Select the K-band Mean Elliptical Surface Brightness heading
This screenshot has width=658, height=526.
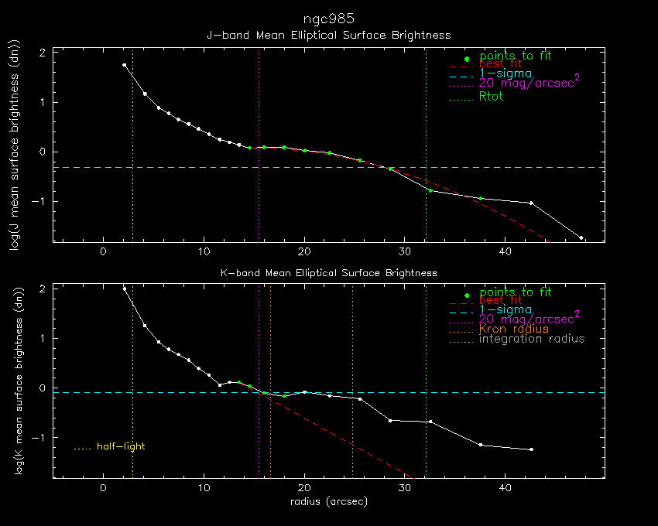point(328,273)
